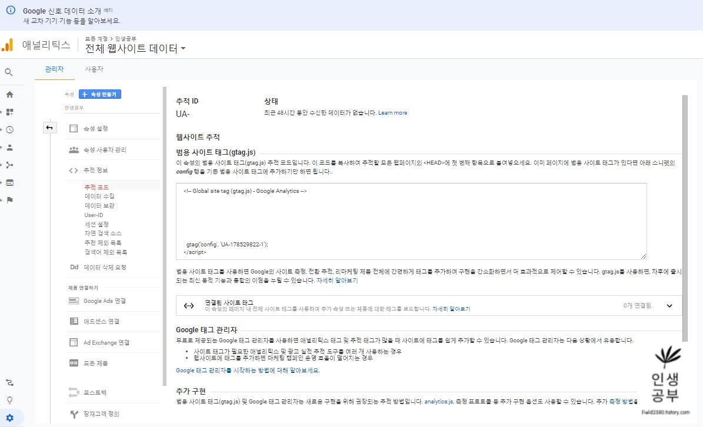Click Google Ads 연결 icon
Screen dimensions: 703x427
[74, 301]
